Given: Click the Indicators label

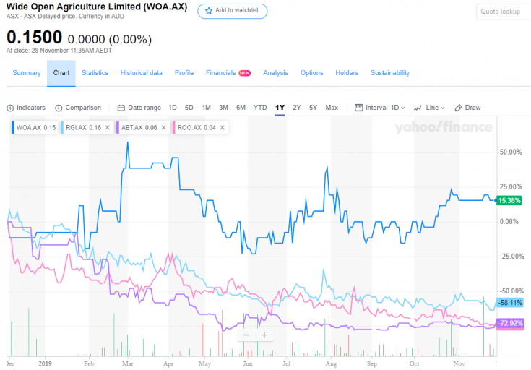Looking at the screenshot, I should pyautogui.click(x=31, y=108).
